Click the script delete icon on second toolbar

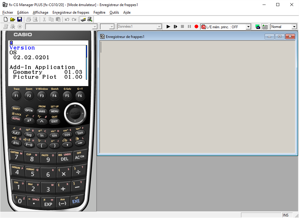pos(13,26)
